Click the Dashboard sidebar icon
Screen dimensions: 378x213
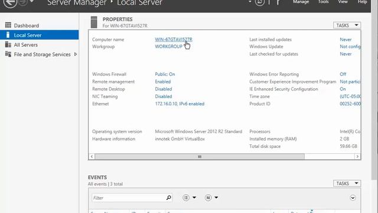click(8, 25)
